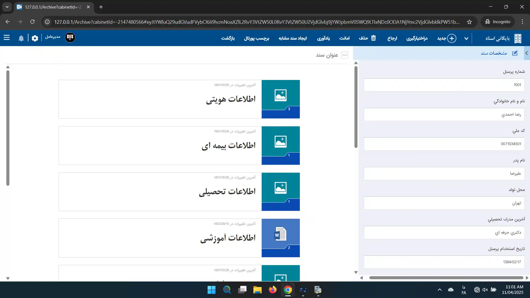530x298 pixels.
Task: Click the trash delete icon
Action: click(x=373, y=38)
